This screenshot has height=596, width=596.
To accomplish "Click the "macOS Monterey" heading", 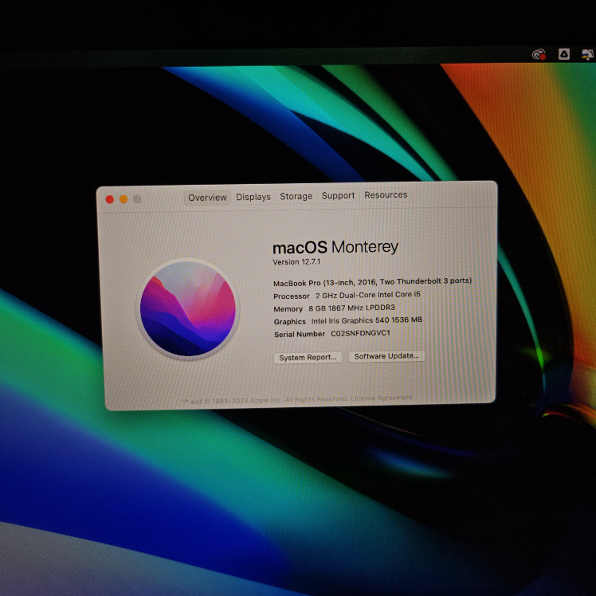I will tap(335, 247).
